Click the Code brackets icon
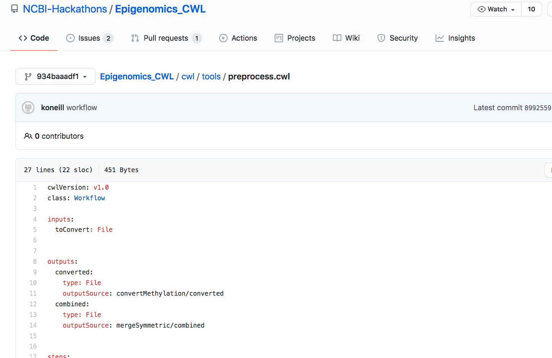 tap(23, 38)
